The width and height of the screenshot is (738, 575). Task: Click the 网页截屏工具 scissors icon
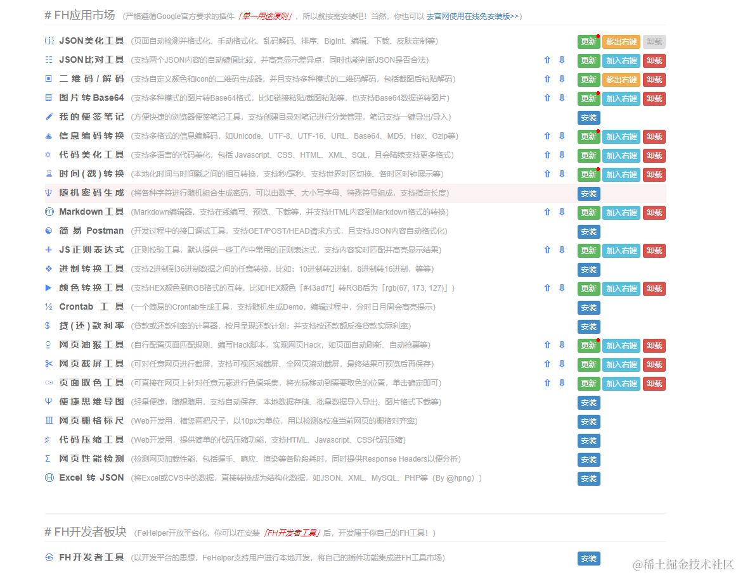click(49, 363)
